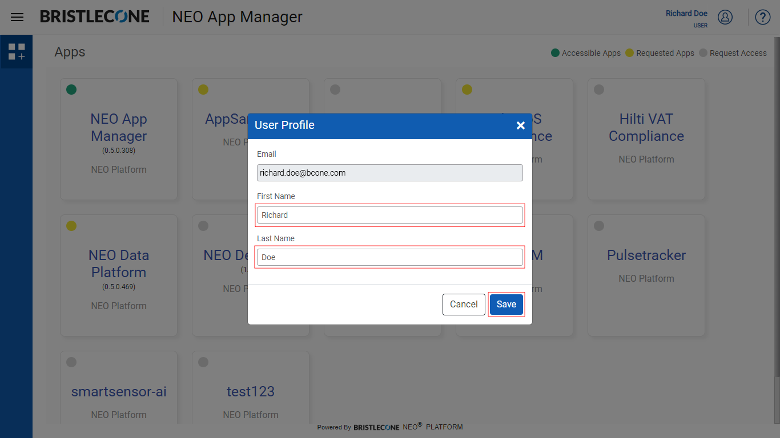Click the Request Access legend entry
The width and height of the screenshot is (780, 438).
733,53
